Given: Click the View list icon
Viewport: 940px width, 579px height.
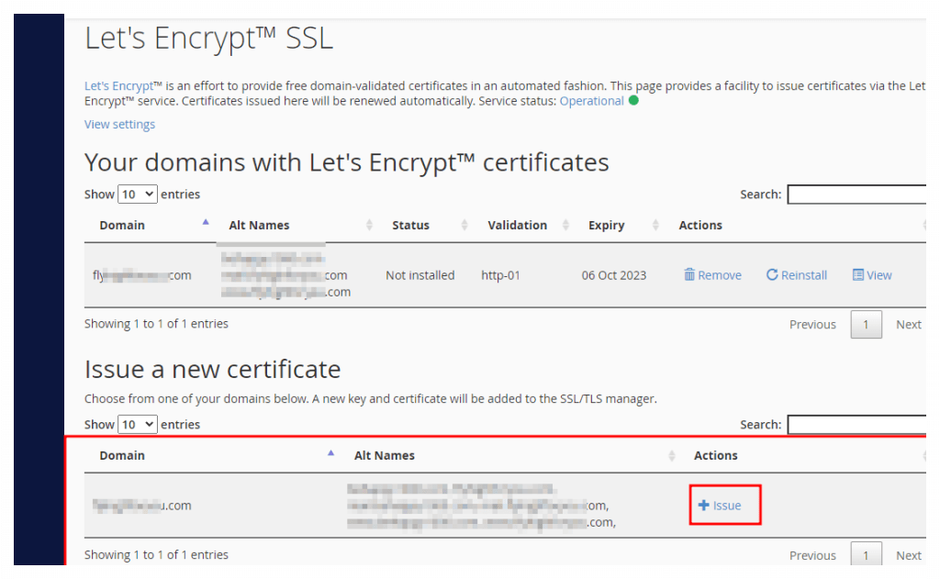Looking at the screenshot, I should pos(858,274).
